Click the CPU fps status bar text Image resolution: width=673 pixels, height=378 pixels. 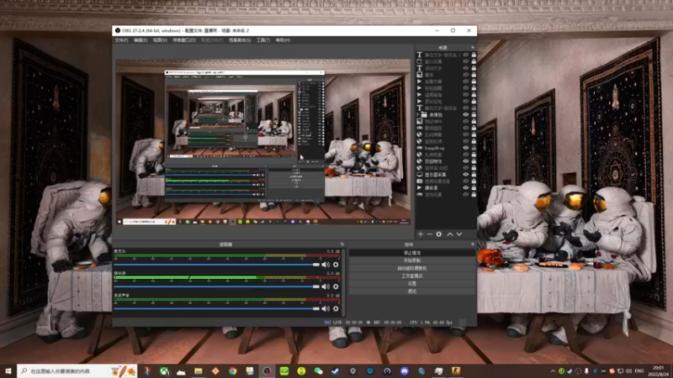[x=431, y=323]
